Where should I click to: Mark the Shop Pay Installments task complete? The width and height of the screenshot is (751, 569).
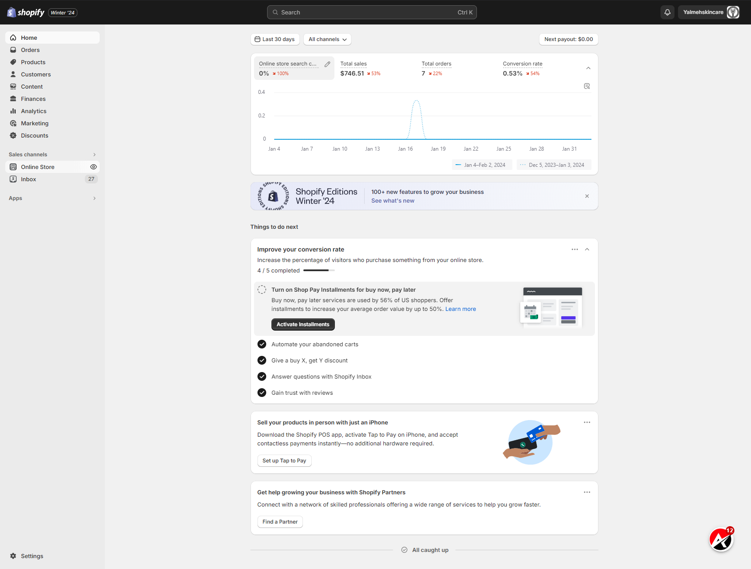[x=262, y=289]
